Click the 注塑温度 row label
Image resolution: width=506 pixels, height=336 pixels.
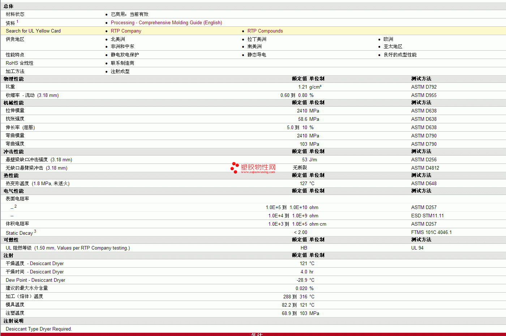point(15,313)
